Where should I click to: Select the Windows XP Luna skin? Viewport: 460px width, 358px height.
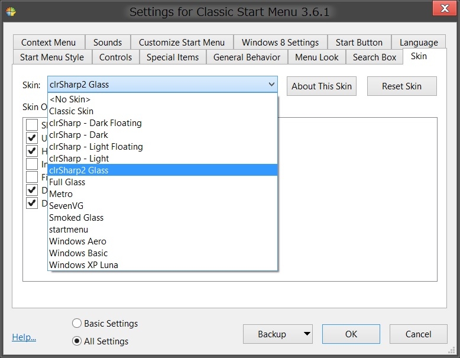point(163,265)
